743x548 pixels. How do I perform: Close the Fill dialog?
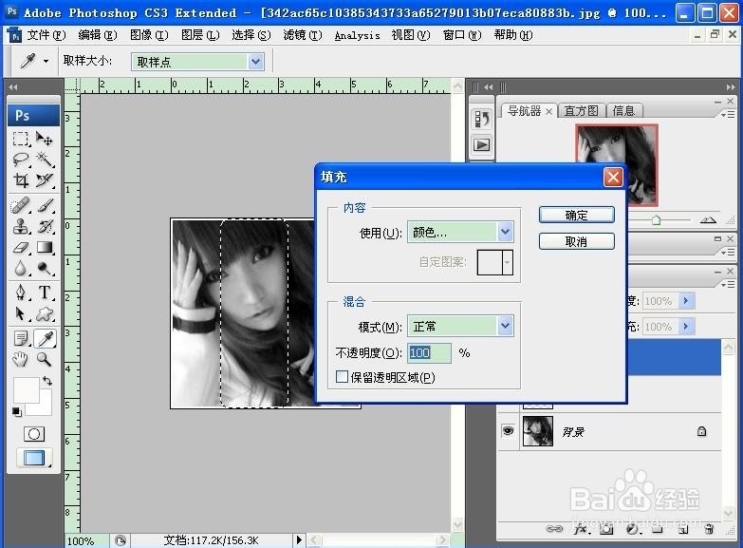[613, 177]
